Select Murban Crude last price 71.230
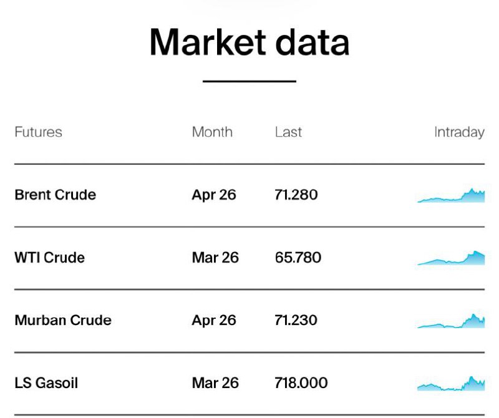The height and width of the screenshot is (418, 499). point(296,320)
